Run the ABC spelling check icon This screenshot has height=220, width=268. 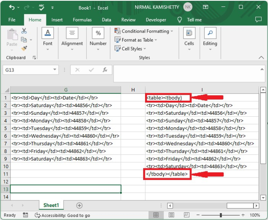pos(41,7)
